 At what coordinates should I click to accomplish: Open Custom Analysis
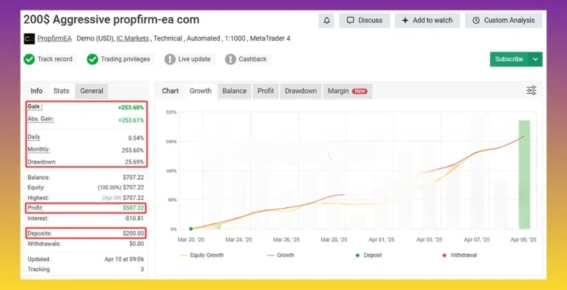pos(504,21)
